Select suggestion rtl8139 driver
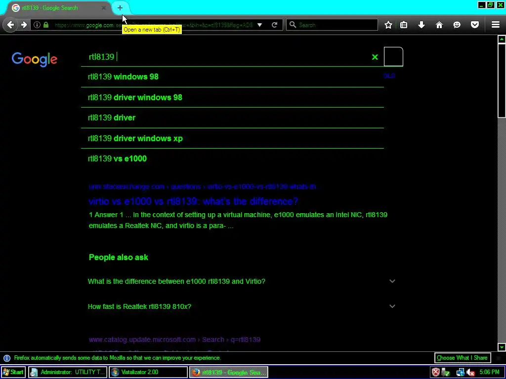The image size is (506, 379). coord(232,117)
